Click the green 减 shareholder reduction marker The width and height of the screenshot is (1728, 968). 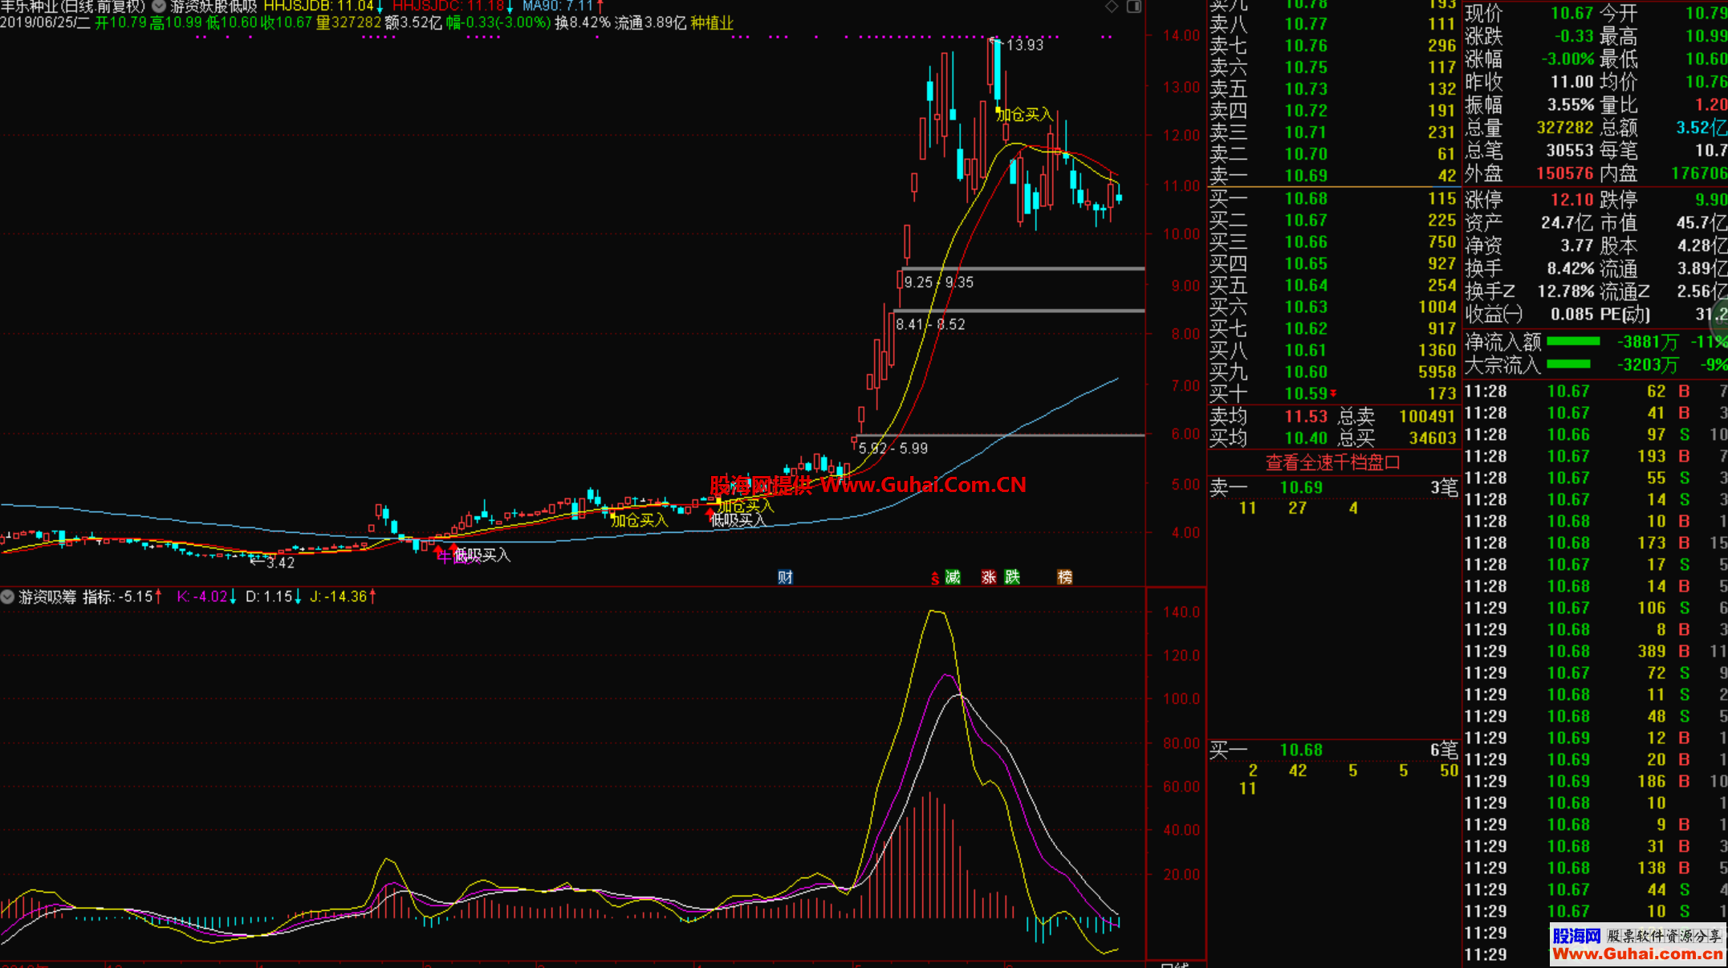tap(953, 577)
